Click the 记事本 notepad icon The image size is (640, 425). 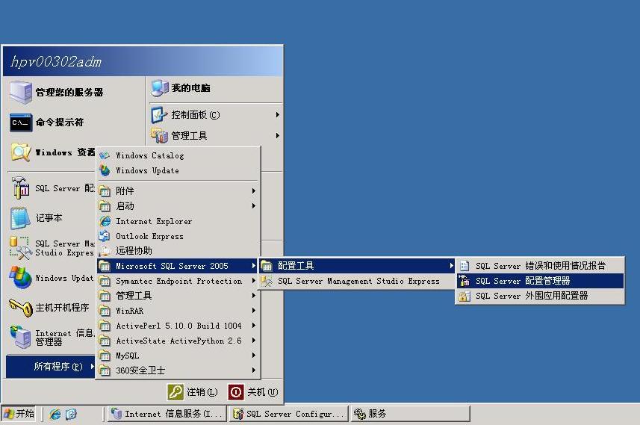click(20, 218)
